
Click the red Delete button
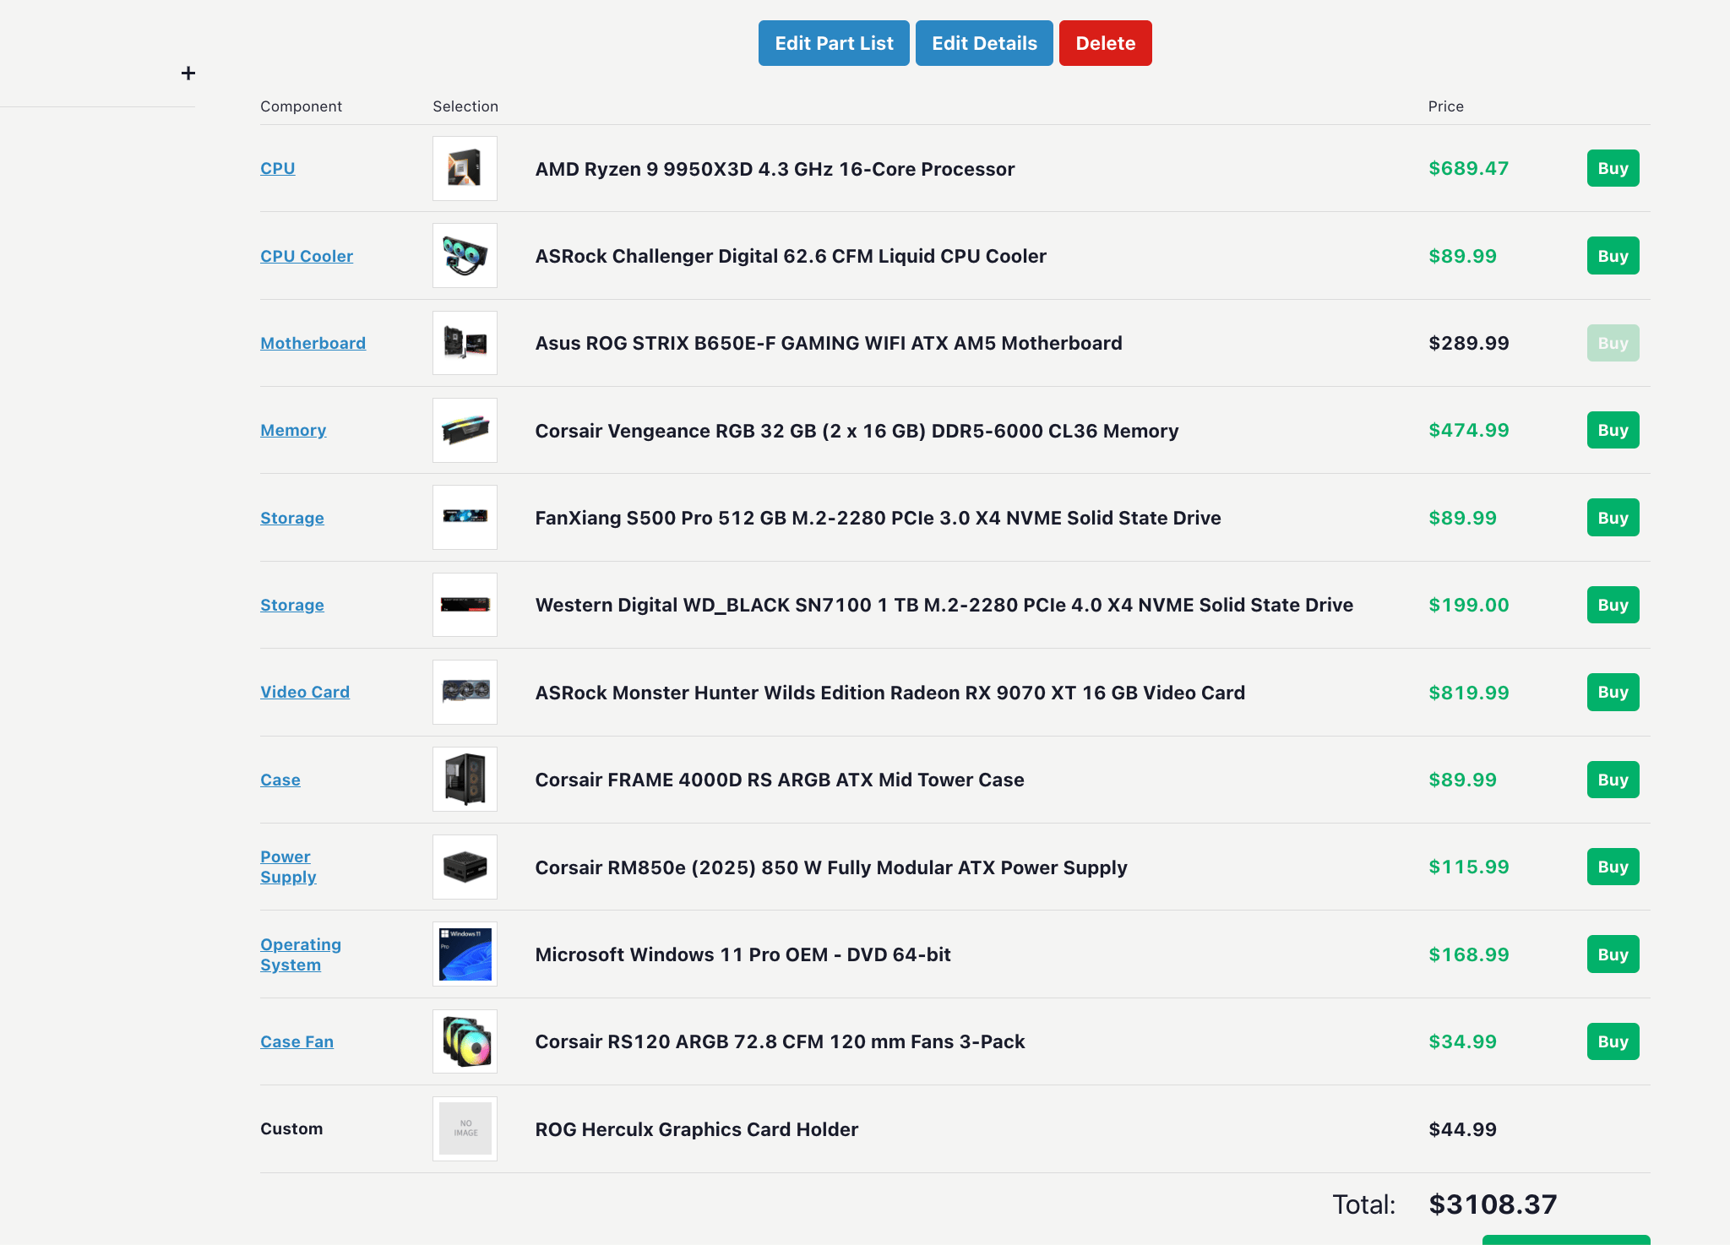point(1105,43)
